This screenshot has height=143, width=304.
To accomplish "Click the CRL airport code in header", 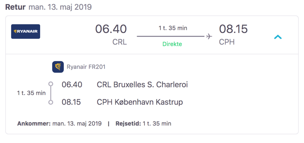I will pos(119,42).
